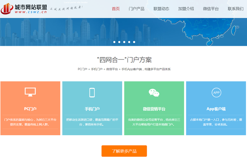Click the PC monitor icon
The image size is (247, 159).
pos(30,92)
